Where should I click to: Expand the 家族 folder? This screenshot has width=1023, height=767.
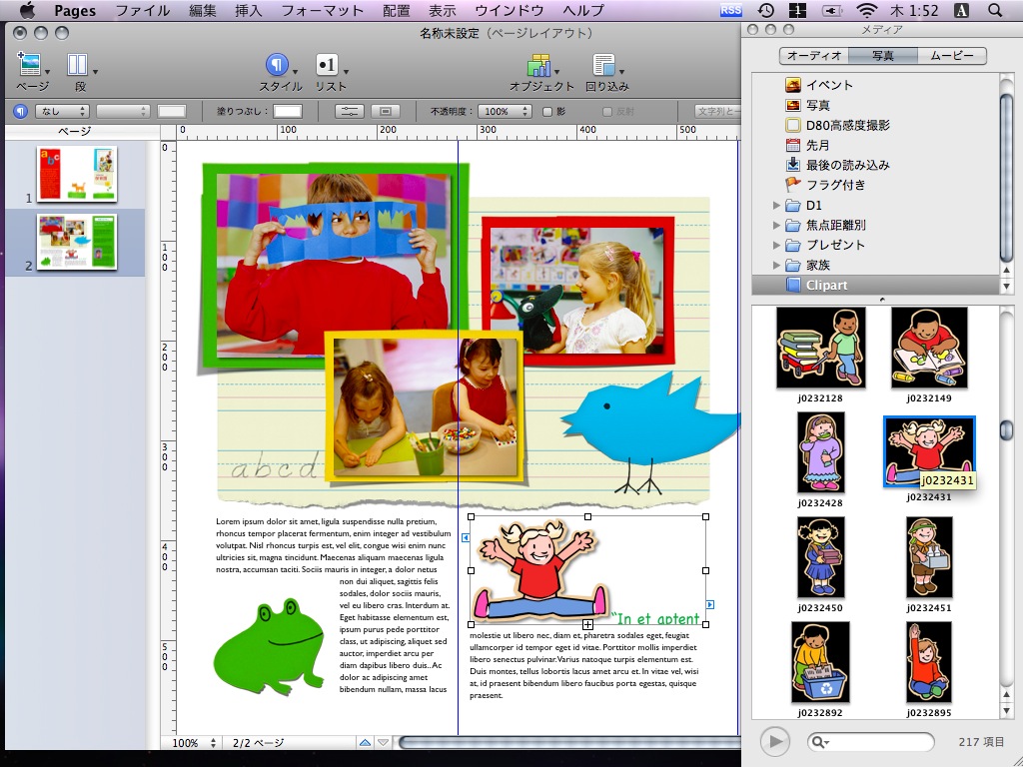click(775, 266)
